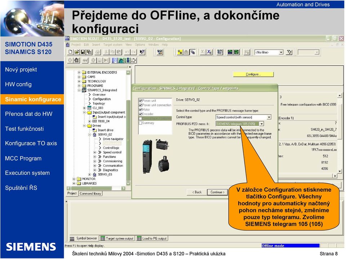346x259 pixels.
Task: Click the Paste toolbar icon
Action: [119, 52]
